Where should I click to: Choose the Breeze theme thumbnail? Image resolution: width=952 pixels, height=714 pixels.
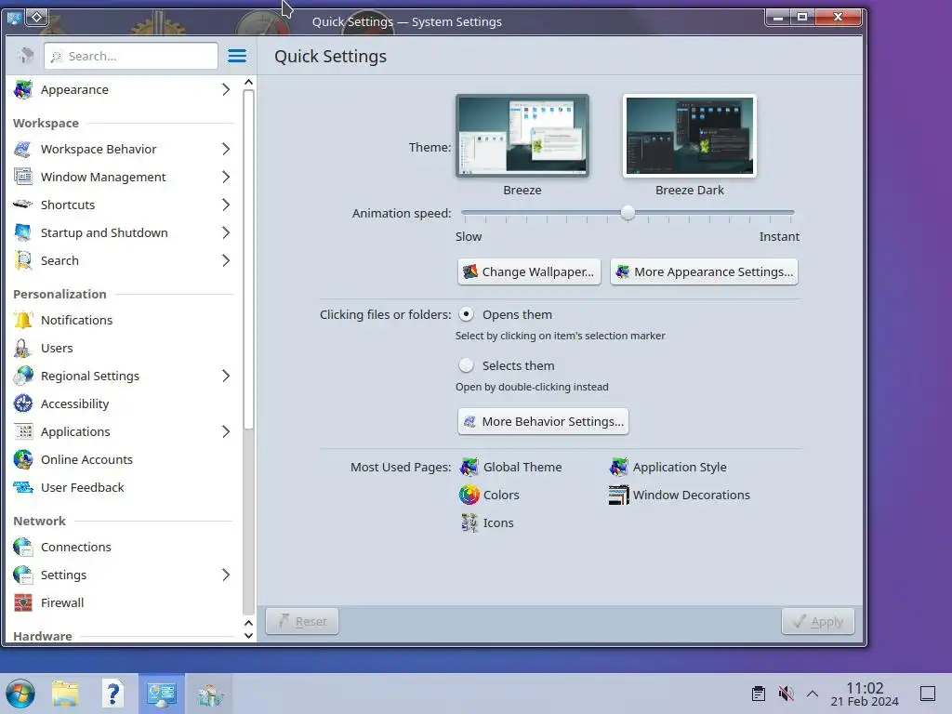(522, 136)
